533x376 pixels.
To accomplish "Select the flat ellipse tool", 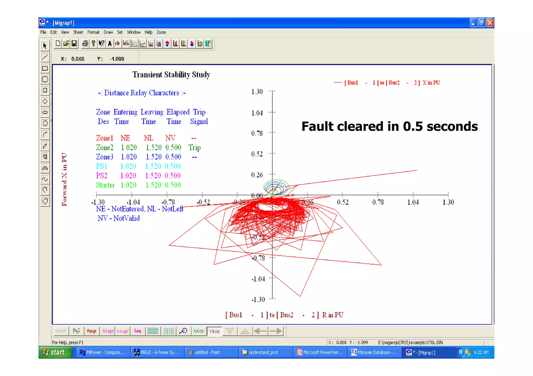I will [x=45, y=113].
